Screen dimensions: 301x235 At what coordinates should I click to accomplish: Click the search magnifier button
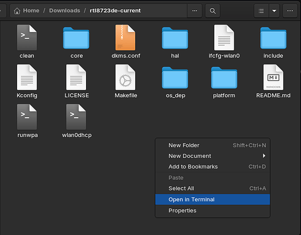(x=212, y=11)
